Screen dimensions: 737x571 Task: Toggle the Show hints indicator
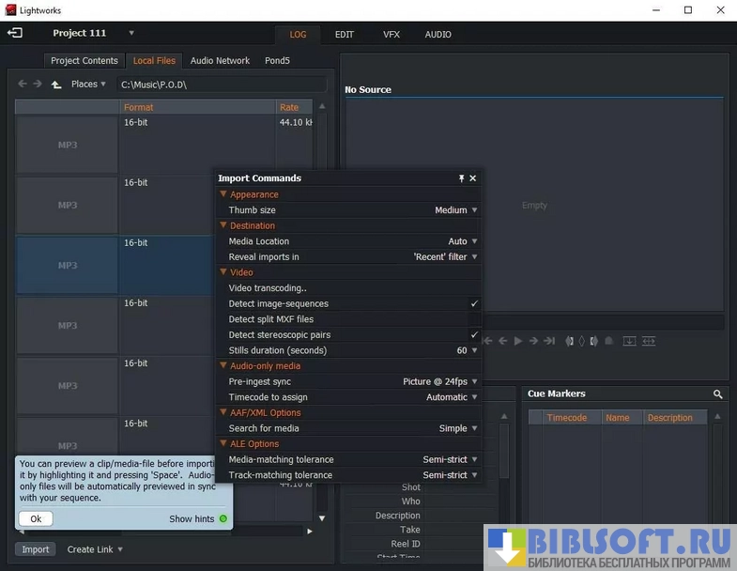pyautogui.click(x=223, y=519)
